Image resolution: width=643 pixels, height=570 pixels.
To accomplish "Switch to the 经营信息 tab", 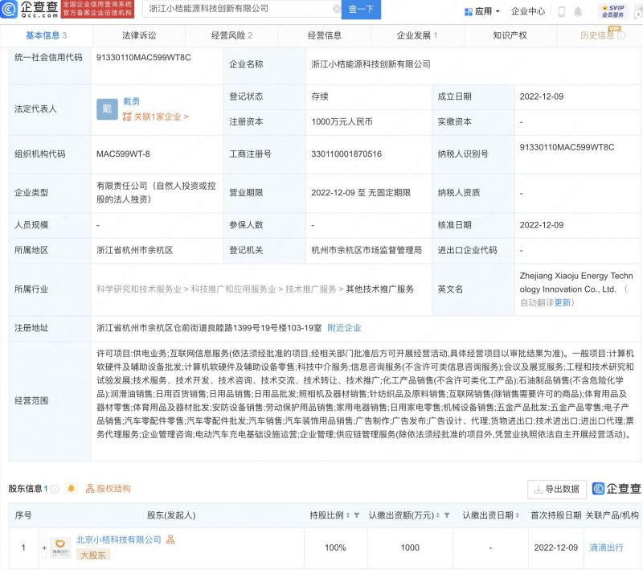I will click(x=325, y=35).
